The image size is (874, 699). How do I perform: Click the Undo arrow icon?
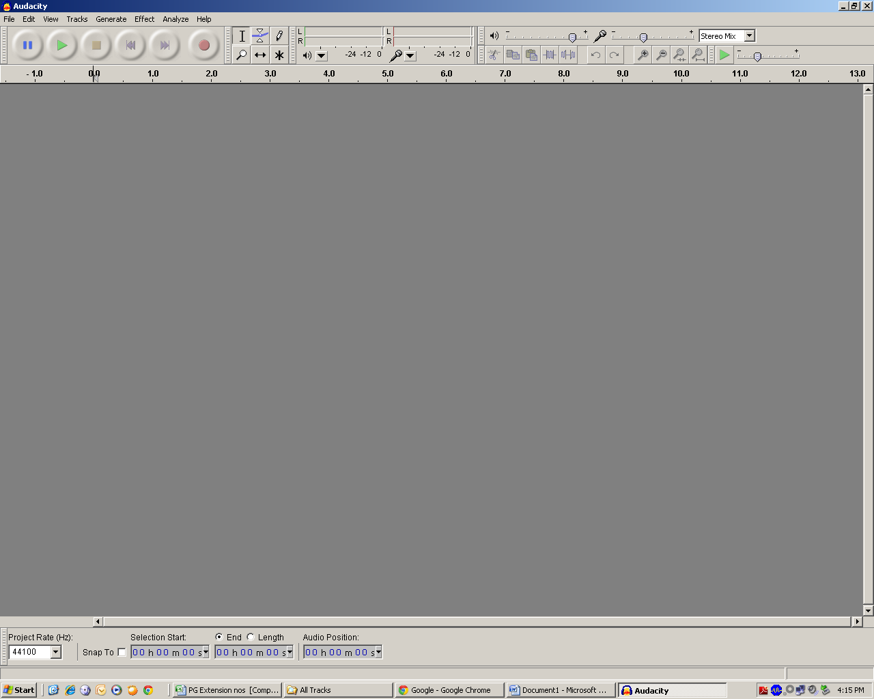[x=596, y=55]
